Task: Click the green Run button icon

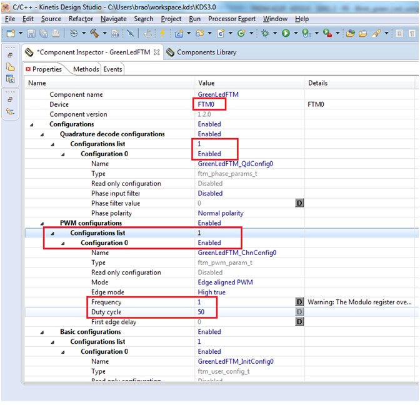Action: pos(285,33)
